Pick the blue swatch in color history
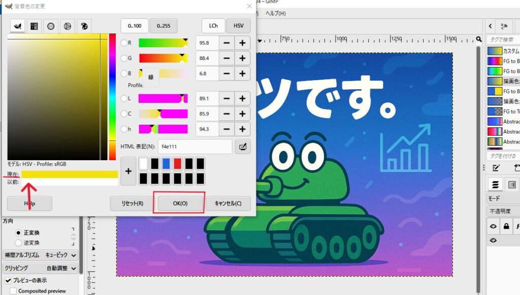This screenshot has height=295, width=520. [x=166, y=164]
